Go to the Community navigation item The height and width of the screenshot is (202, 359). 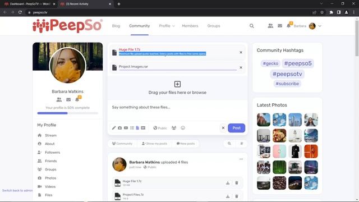click(140, 26)
